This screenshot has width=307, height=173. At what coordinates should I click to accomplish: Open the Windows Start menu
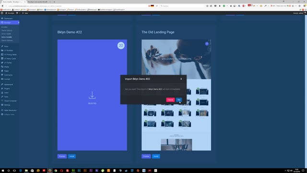3,171
